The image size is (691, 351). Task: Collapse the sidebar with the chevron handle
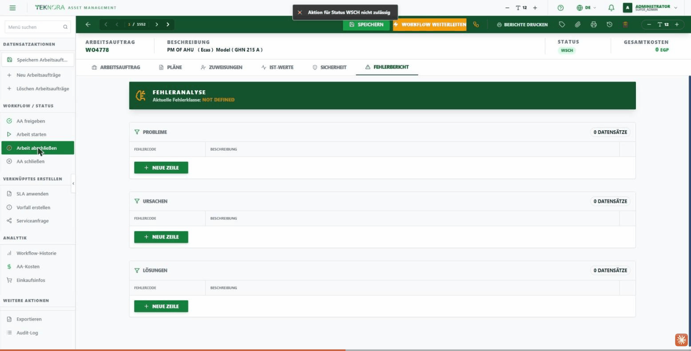(73, 183)
